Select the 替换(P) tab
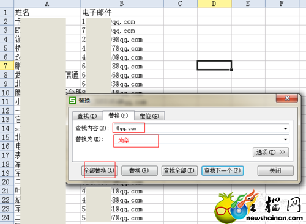 pyautogui.click(x=118, y=115)
